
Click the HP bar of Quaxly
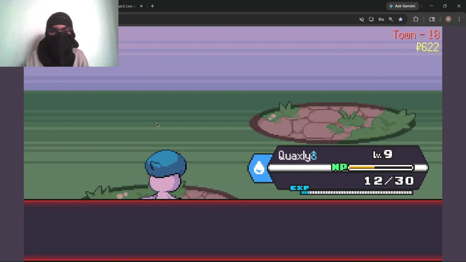point(381,167)
